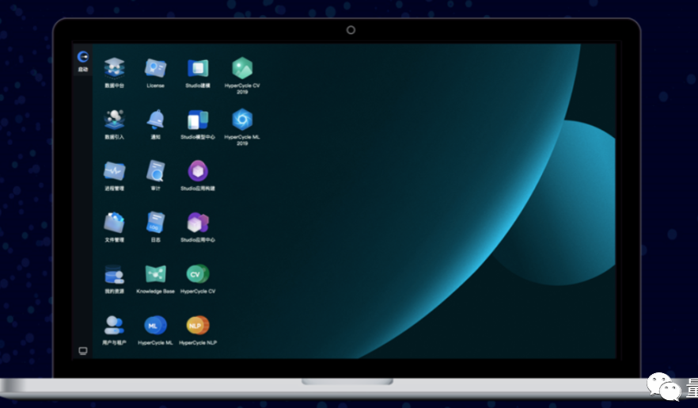This screenshot has width=698, height=408.
Task: Launch the Knowledge Base app
Action: point(155,275)
